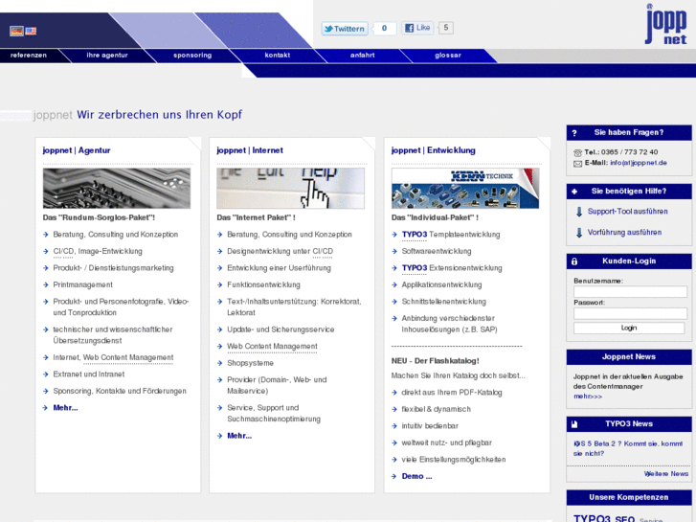Click the info(at)joppnet.de email link

click(639, 163)
